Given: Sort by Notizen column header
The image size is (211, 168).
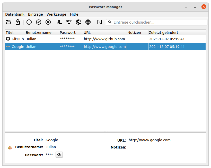Looking at the screenshot, I should click(137, 33).
